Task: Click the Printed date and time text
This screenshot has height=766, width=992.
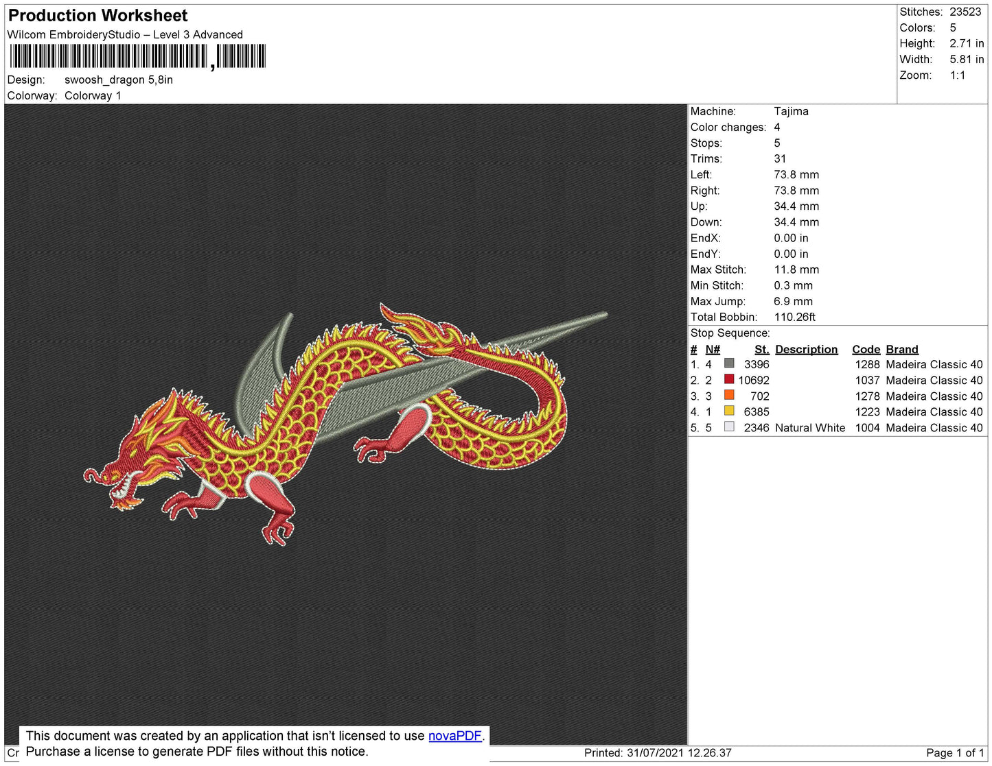Action: [657, 753]
